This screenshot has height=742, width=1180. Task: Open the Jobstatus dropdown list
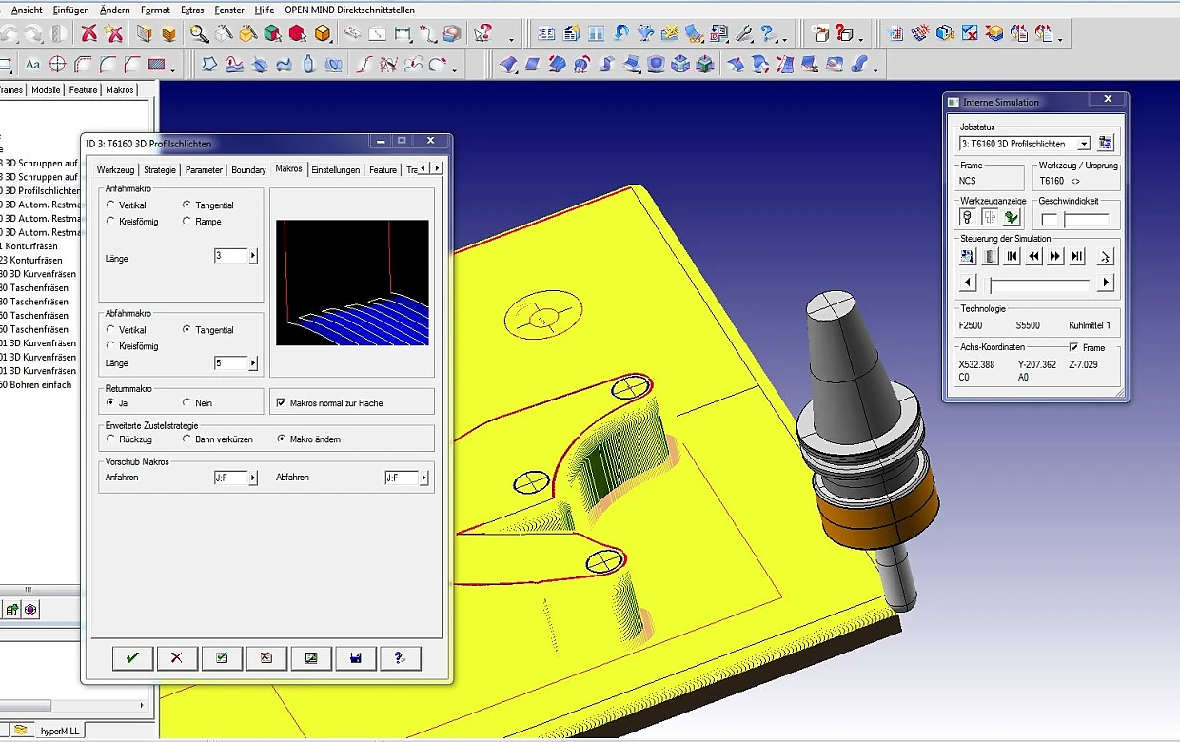[1083, 144]
